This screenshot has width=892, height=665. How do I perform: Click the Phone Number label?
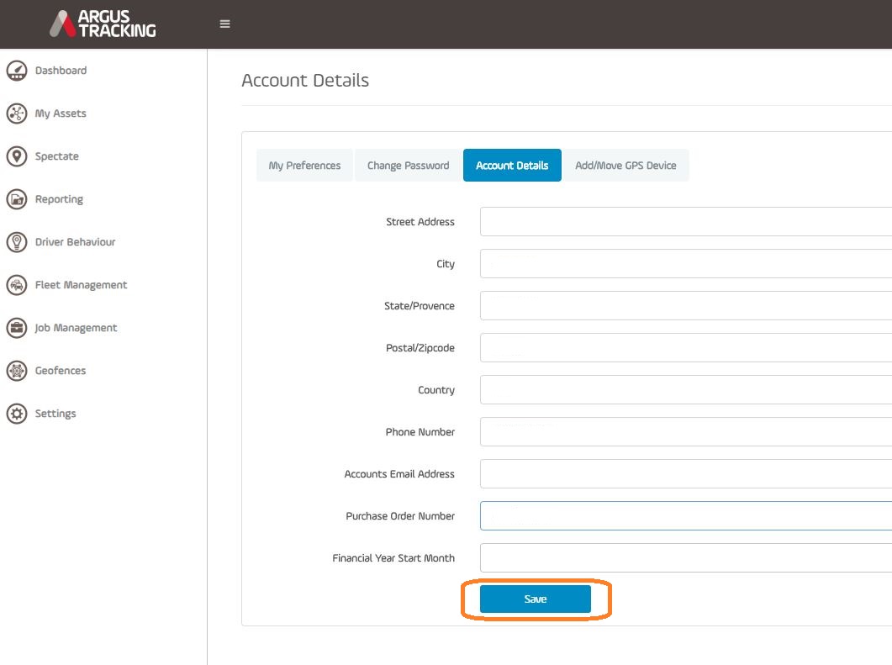pyautogui.click(x=420, y=432)
